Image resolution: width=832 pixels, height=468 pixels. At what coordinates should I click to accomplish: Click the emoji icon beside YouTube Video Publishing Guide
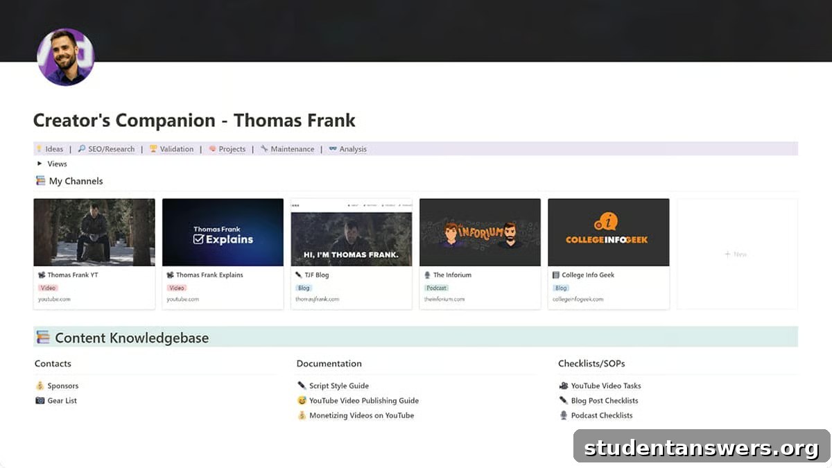[302, 401]
